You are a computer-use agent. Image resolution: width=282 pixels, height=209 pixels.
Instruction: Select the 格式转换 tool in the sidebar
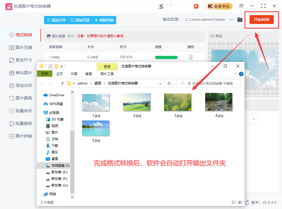pos(21,35)
